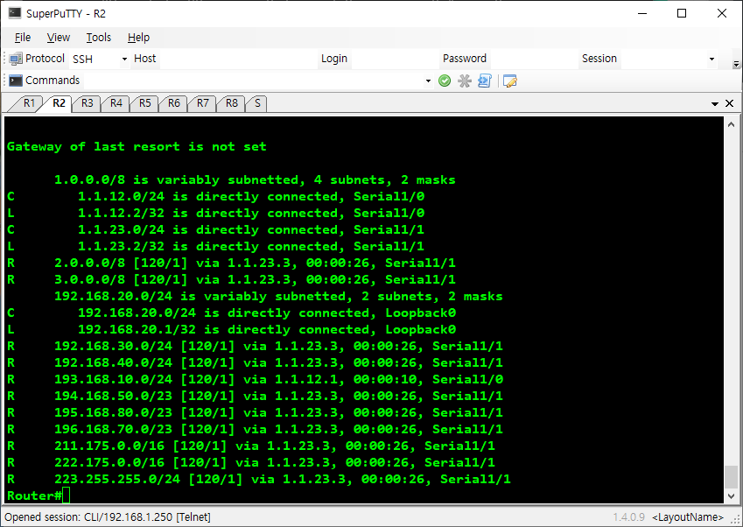Screen dimensions: 743x527
Task: Click the version 1.4.0.9 status text
Action: click(629, 517)
